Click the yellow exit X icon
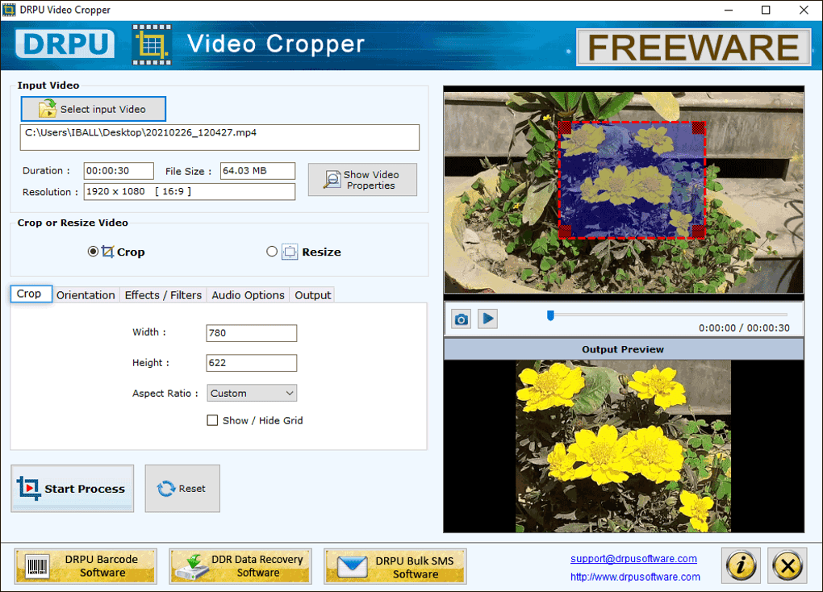The width and height of the screenshot is (823, 592). pyautogui.click(x=787, y=565)
